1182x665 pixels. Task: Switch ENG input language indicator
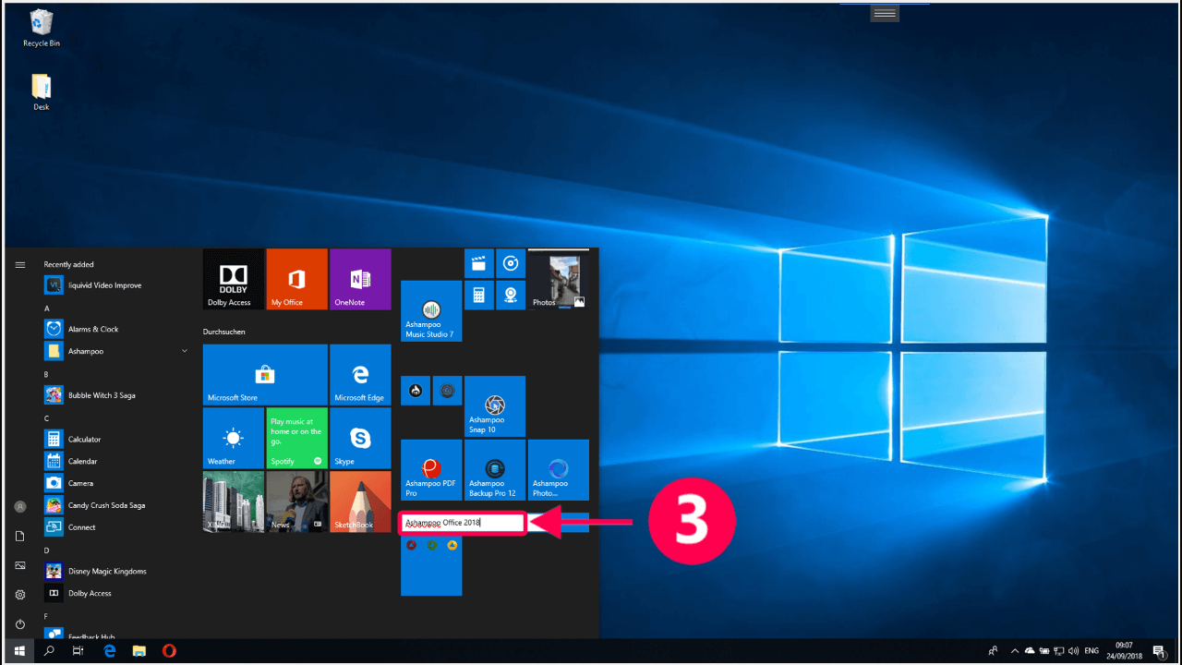coord(1091,651)
